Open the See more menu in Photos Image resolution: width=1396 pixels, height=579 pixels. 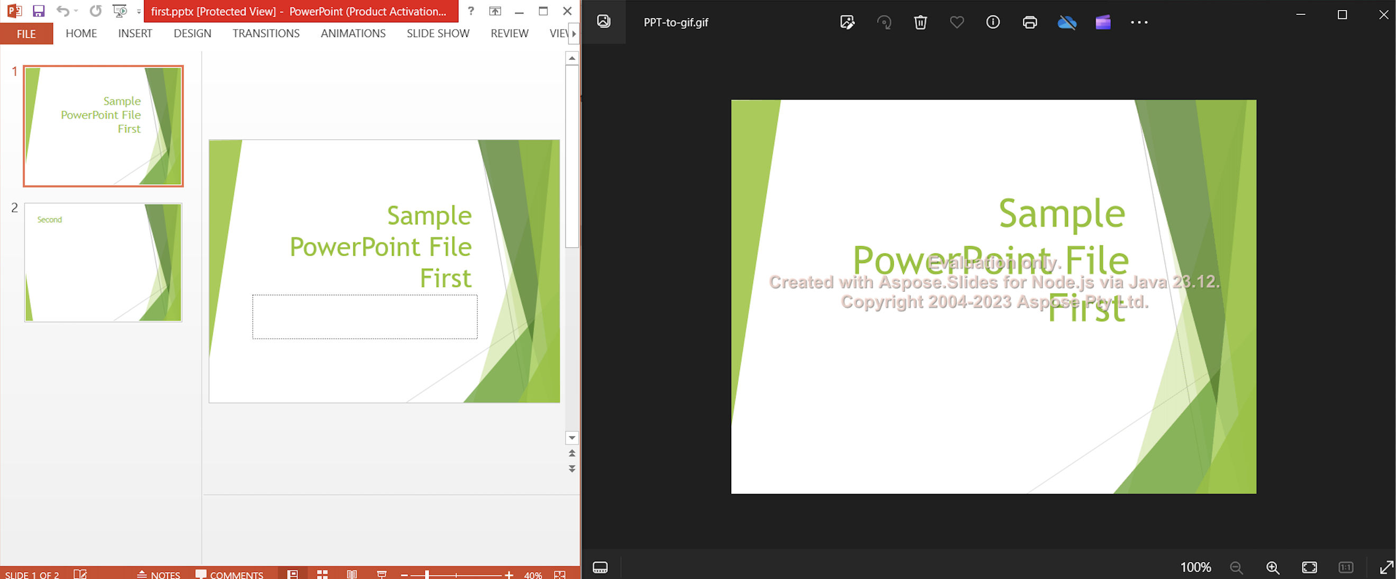(1139, 22)
